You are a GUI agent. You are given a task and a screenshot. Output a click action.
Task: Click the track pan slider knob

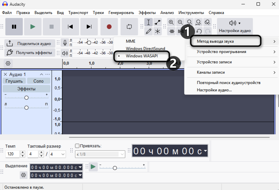coord(26,108)
